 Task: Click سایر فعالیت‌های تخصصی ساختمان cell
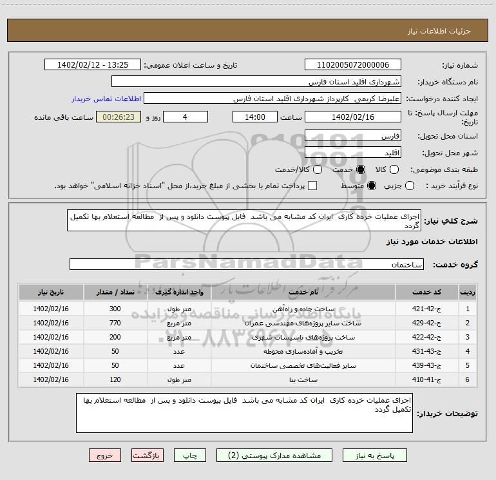point(303,366)
